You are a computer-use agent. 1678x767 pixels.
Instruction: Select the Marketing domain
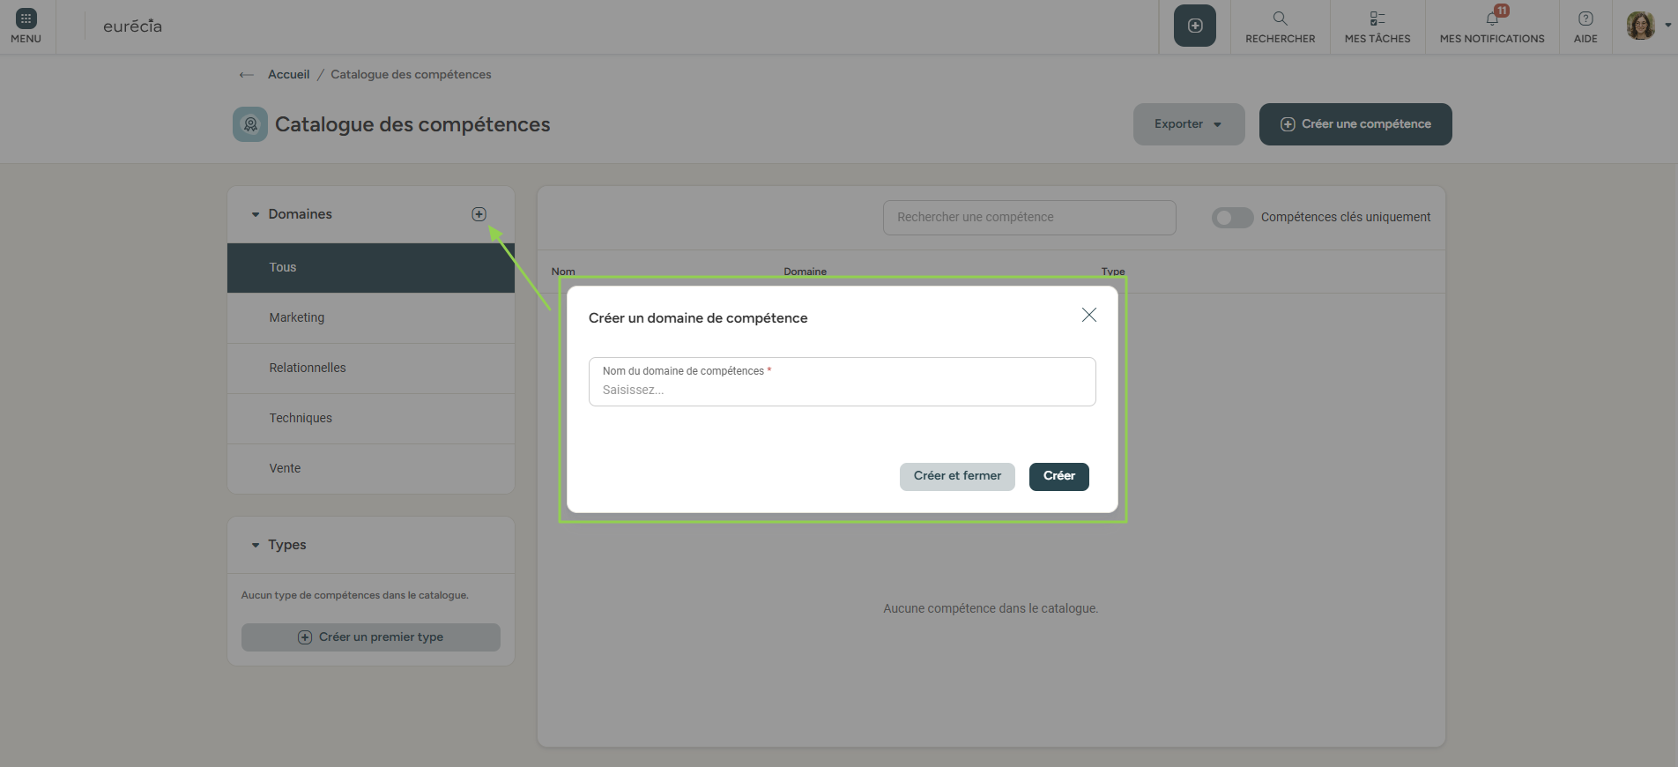[297, 317]
